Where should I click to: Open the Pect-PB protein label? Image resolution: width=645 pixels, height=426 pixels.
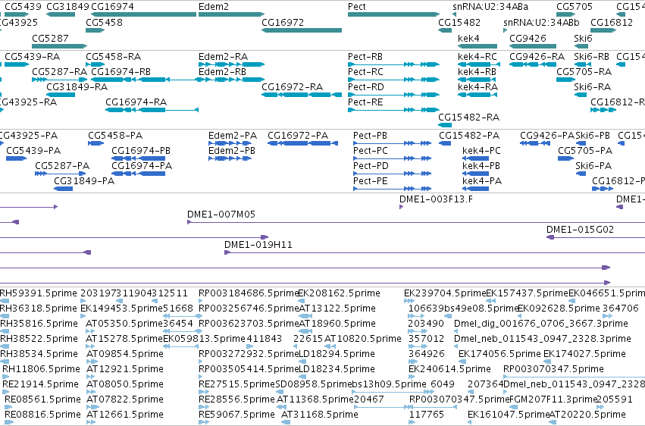coord(370,135)
